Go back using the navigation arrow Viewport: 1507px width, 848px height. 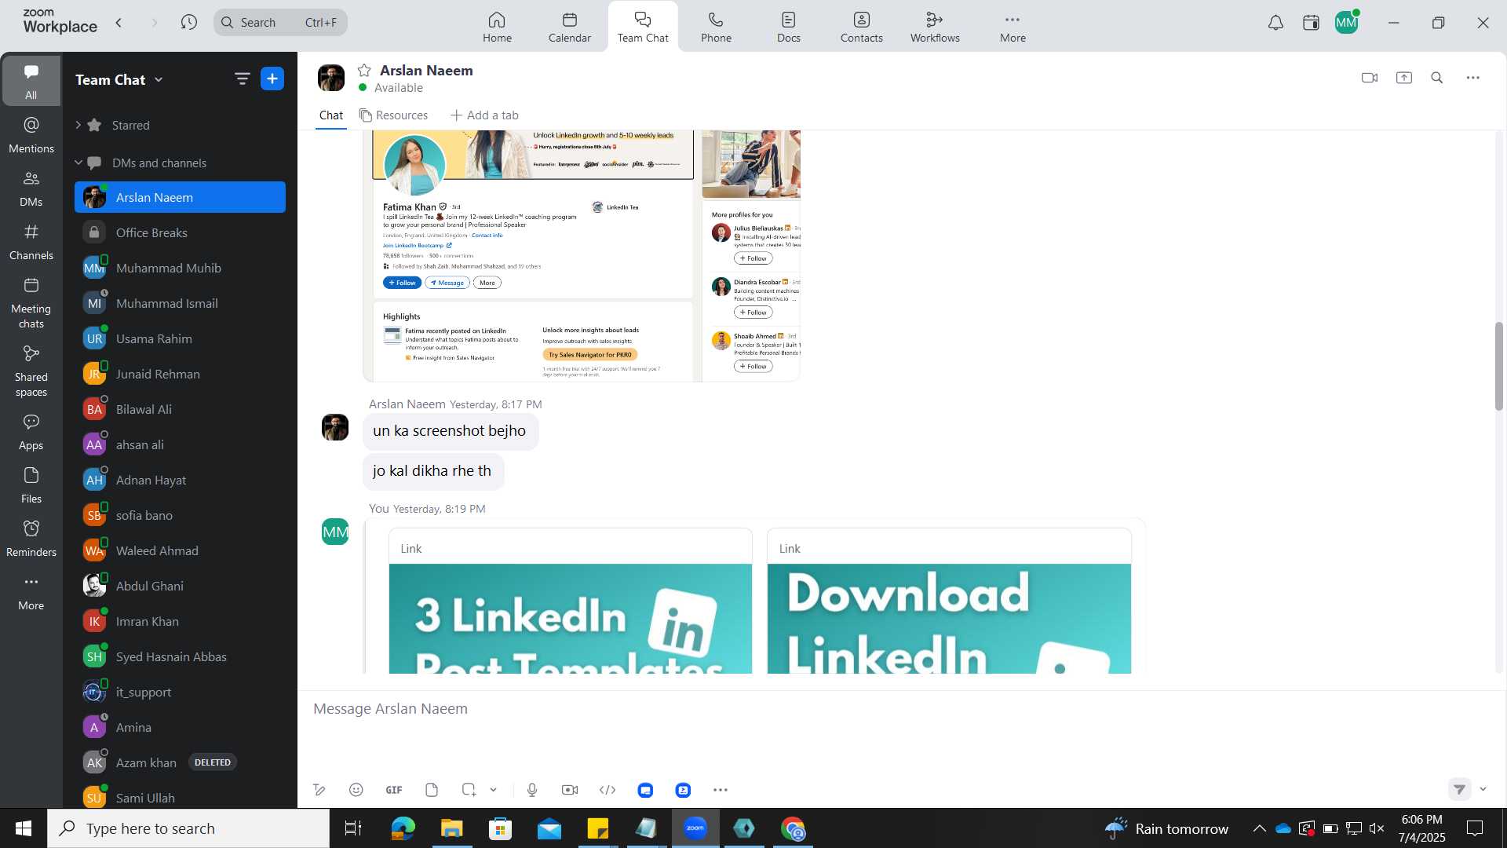[119, 22]
